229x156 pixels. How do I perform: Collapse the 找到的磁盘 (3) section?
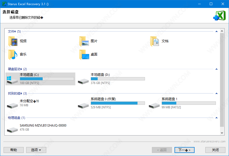tap(217, 93)
